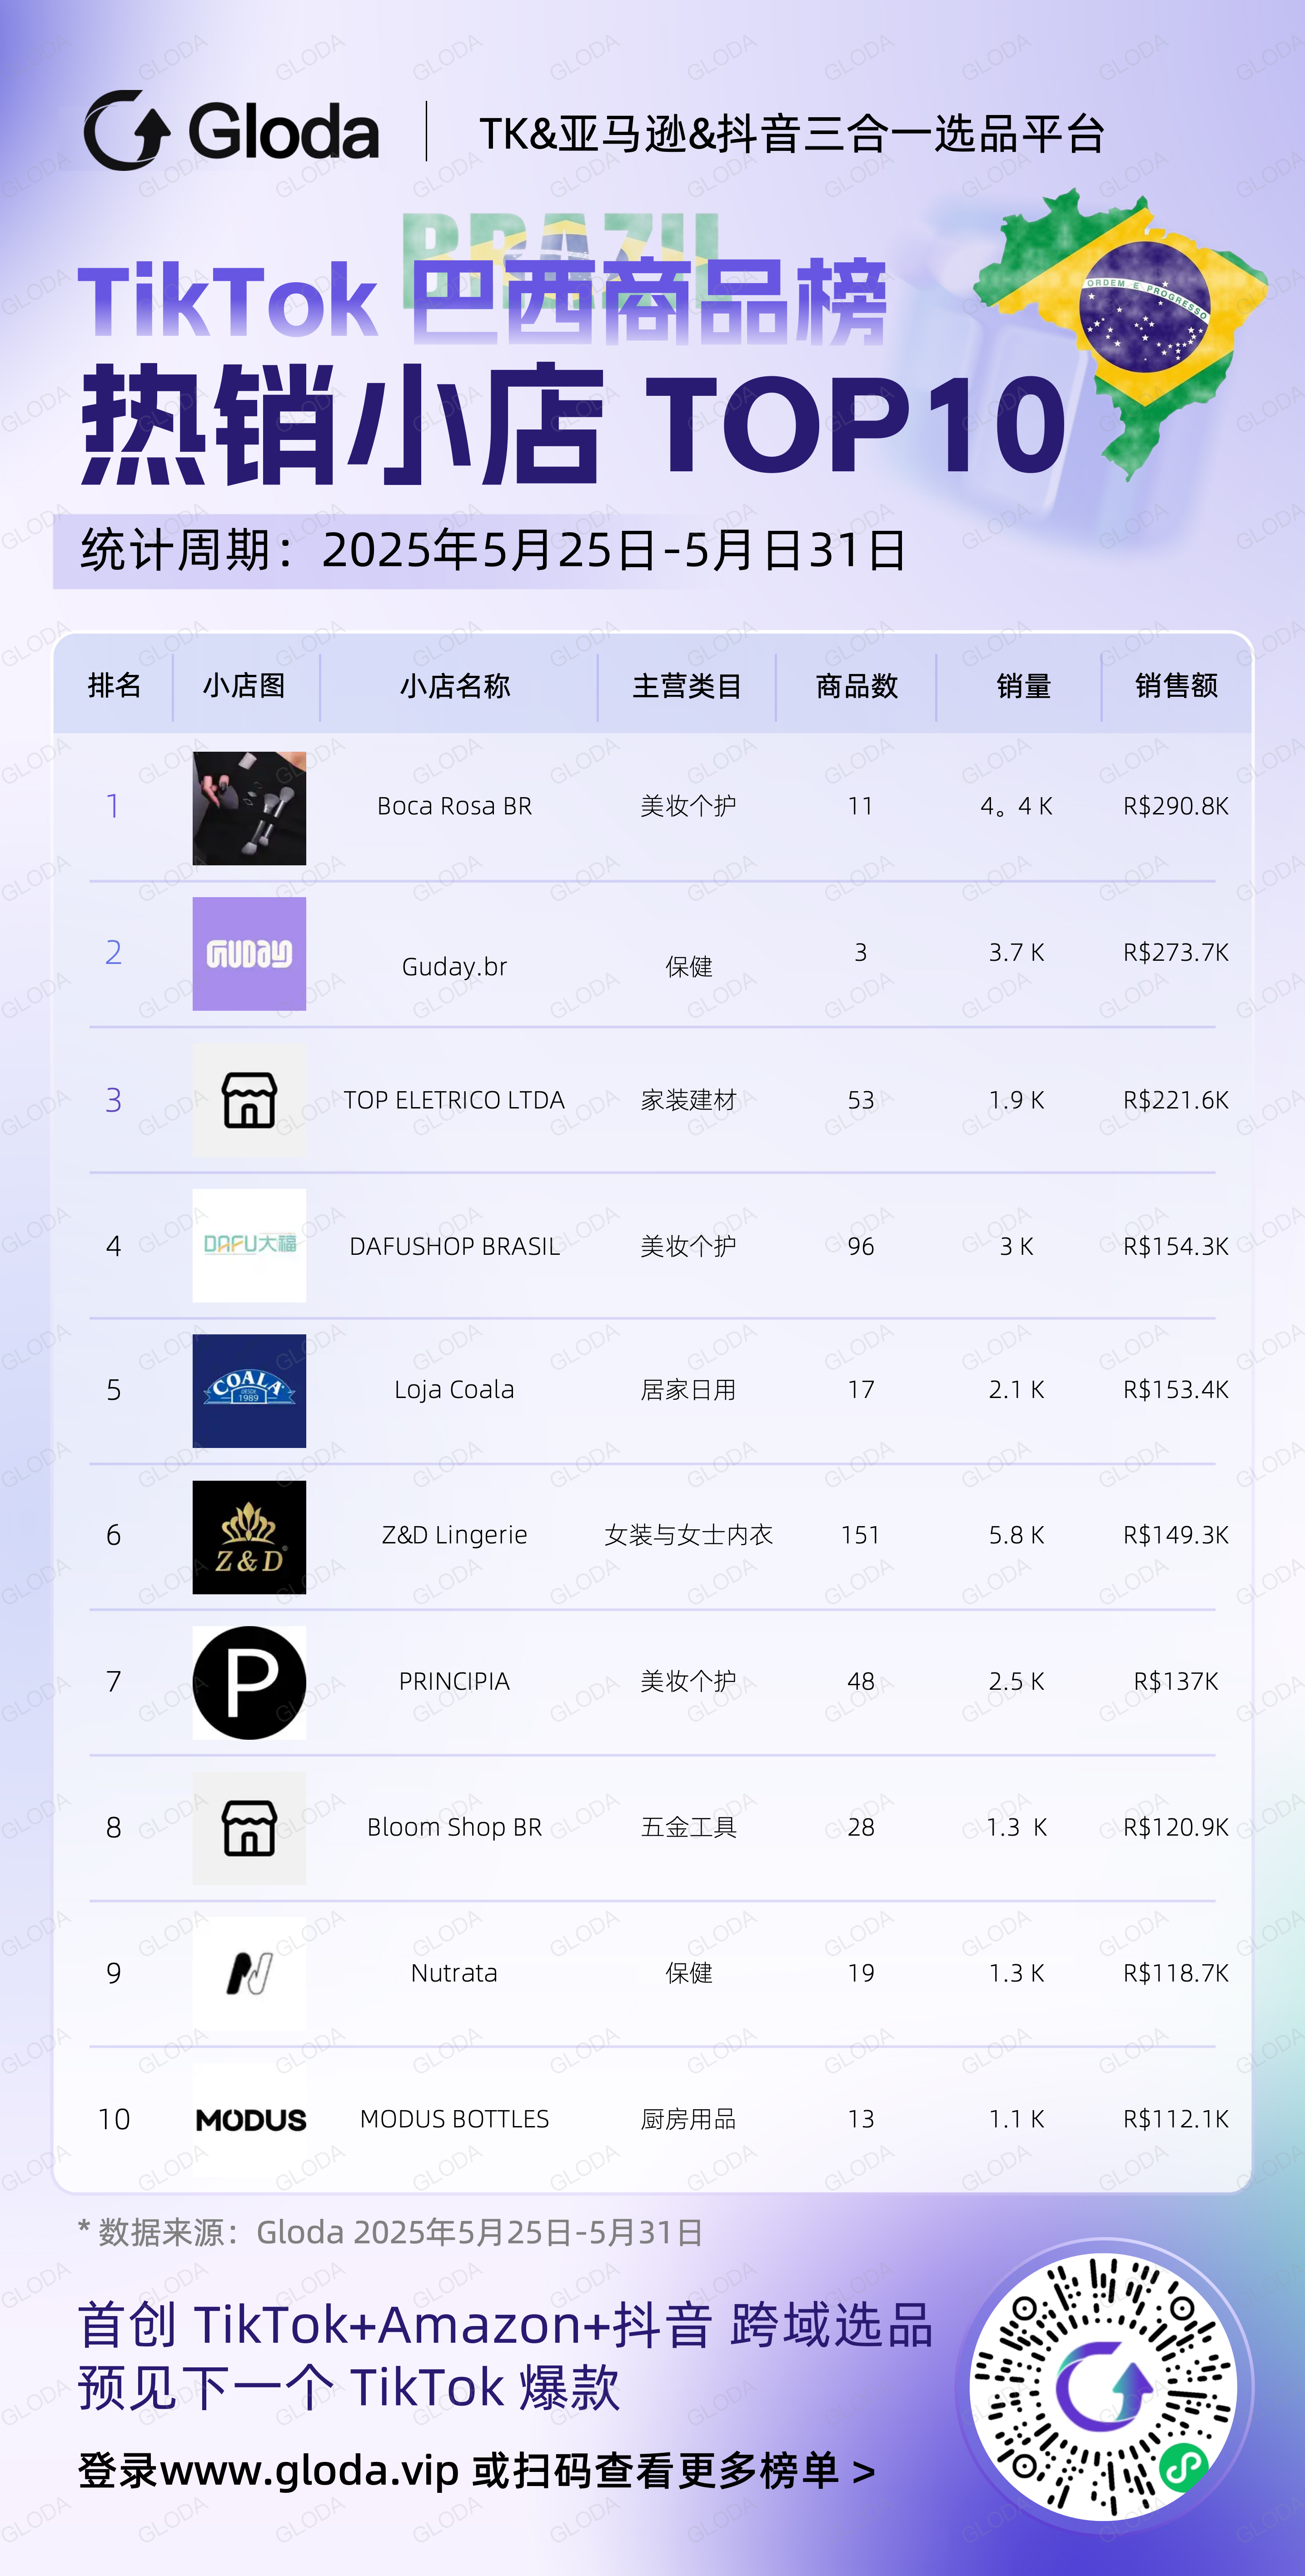1305x2576 pixels.
Task: Click sales amount R$137K
Action: pyautogui.click(x=1176, y=1681)
